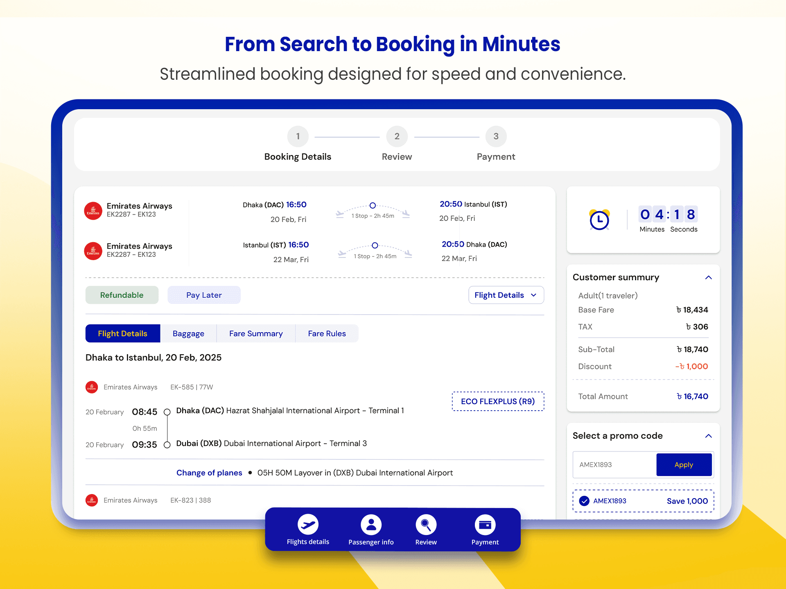Click the countdown seconds digits
The image size is (786, 589).
click(x=684, y=214)
